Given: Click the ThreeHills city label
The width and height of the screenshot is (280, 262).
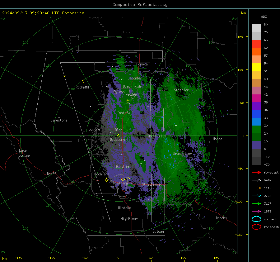Looking at the screenshot, I should [x=156, y=136].
